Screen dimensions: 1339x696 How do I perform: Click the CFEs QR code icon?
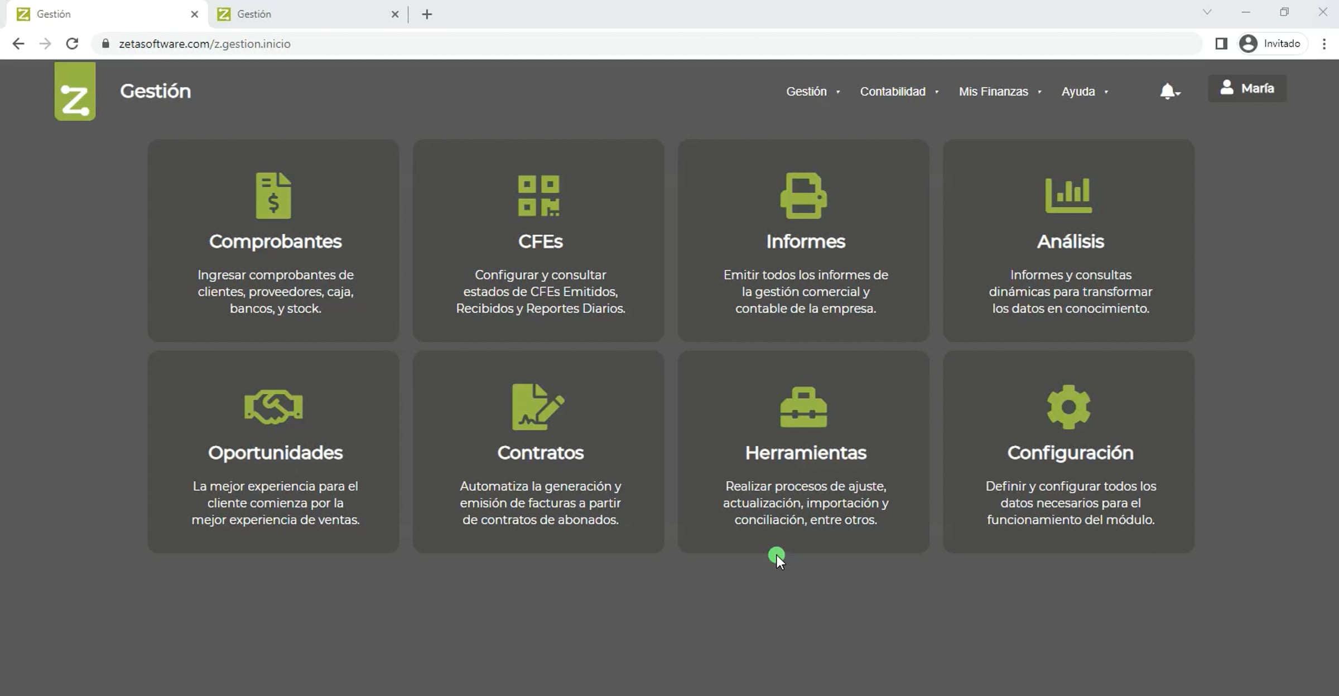tap(538, 196)
